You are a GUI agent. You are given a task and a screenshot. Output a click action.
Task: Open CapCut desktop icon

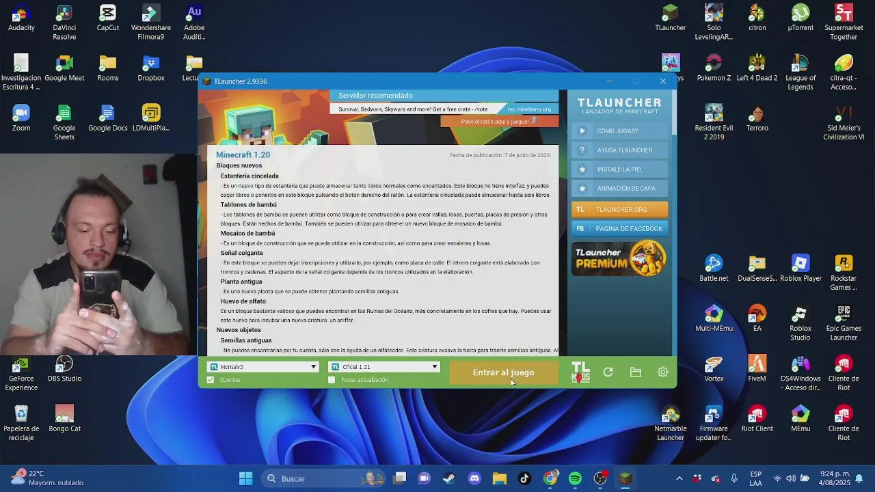pos(107,18)
